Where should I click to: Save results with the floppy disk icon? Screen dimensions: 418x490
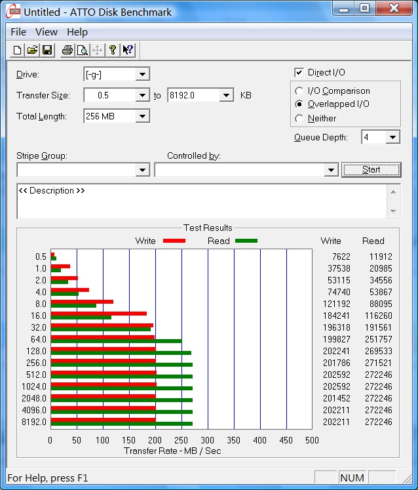point(47,50)
